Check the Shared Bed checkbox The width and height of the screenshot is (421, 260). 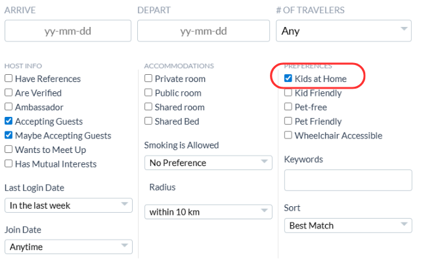148,121
